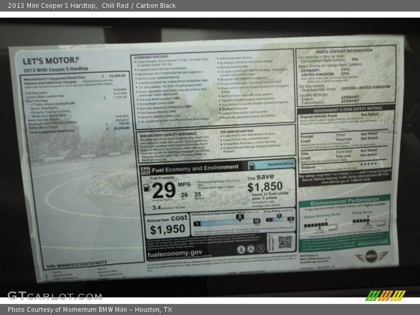Click the "Total Suggested Retail Price" line
The width and height of the screenshot is (420, 315).
(x=80, y=130)
